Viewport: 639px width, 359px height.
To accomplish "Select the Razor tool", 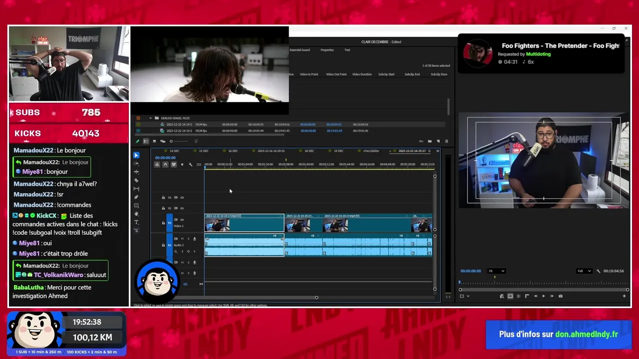I will [136, 180].
